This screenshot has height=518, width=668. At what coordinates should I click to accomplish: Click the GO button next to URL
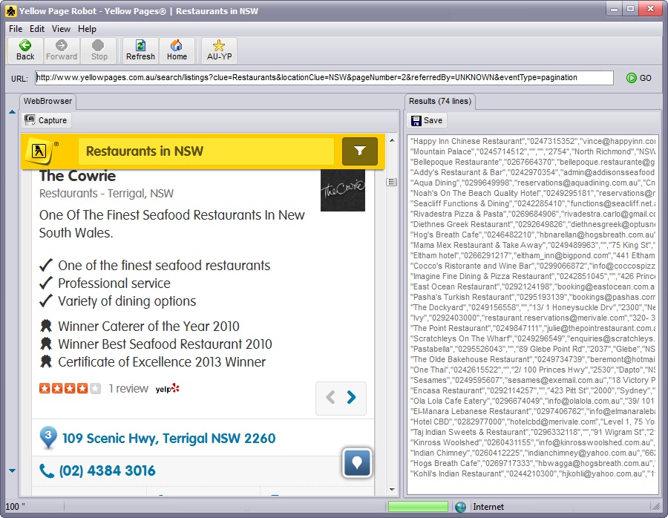click(x=638, y=78)
